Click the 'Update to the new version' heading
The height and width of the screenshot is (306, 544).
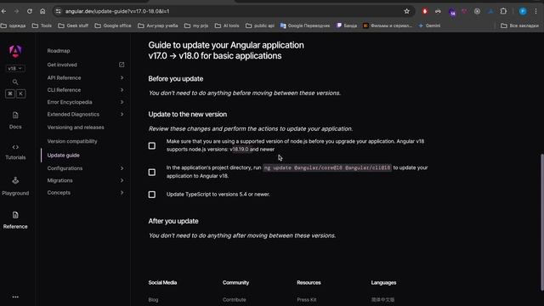coord(188,114)
